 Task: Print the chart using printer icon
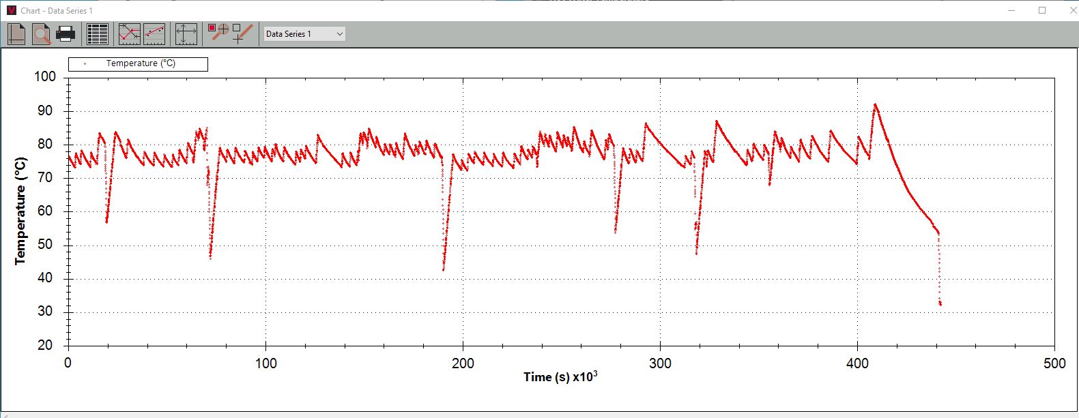click(66, 33)
